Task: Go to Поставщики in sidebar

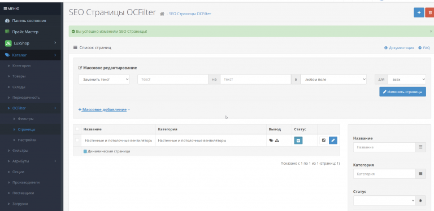Action: (23, 193)
